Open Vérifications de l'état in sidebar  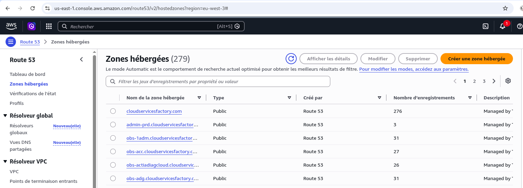tap(33, 93)
